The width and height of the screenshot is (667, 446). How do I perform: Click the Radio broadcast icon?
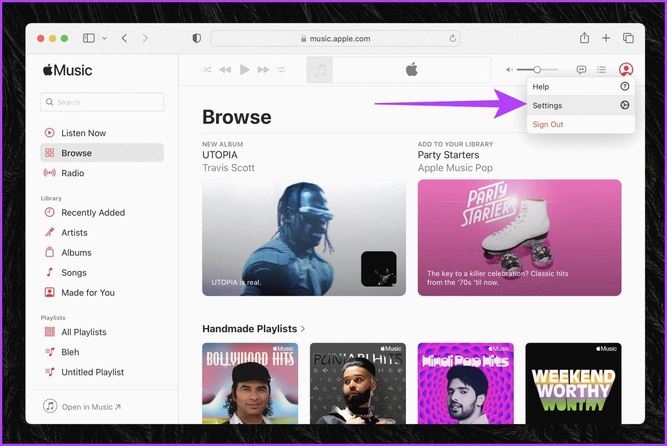coord(49,173)
